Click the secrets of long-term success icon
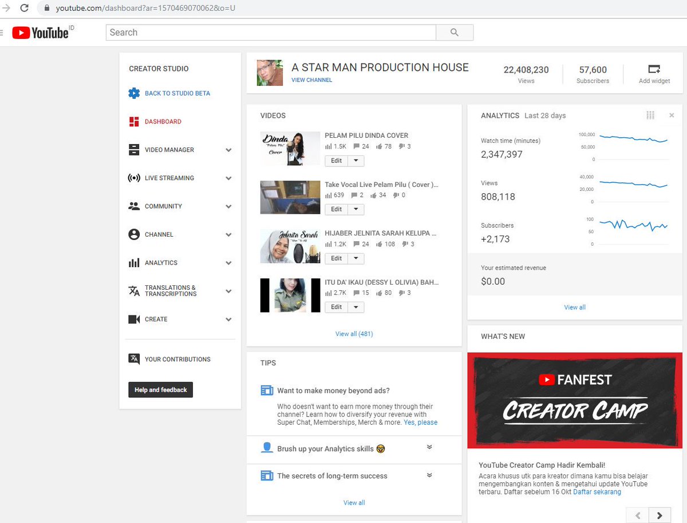 tap(267, 475)
